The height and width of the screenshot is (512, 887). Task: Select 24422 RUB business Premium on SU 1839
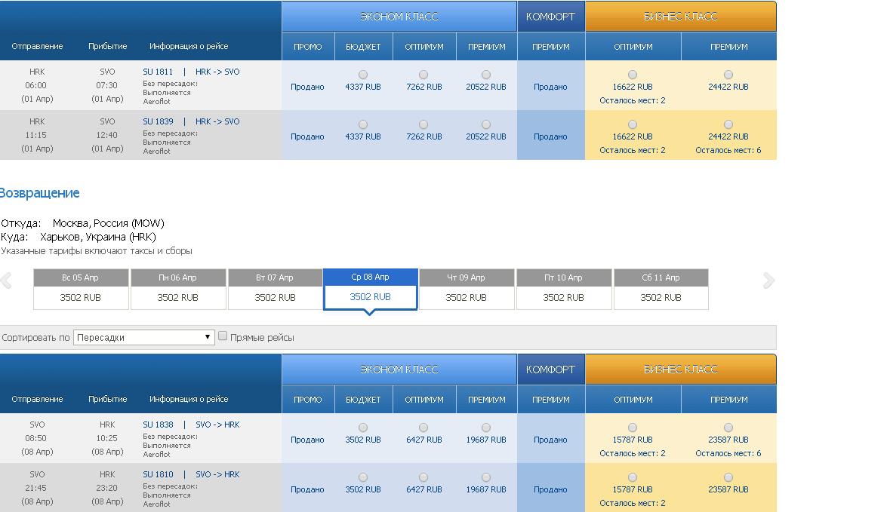click(x=728, y=124)
